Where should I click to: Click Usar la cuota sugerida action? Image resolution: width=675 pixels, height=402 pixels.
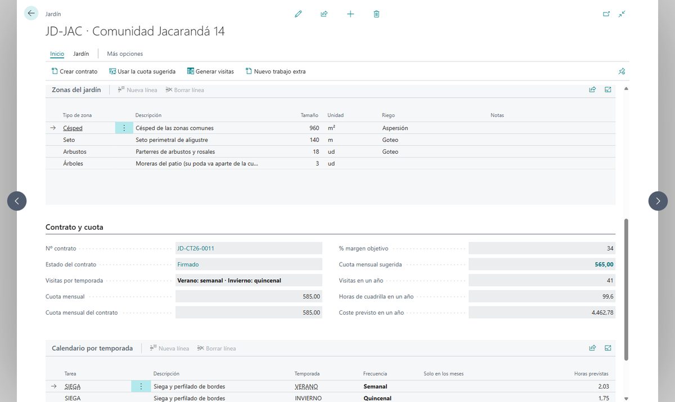pos(142,72)
